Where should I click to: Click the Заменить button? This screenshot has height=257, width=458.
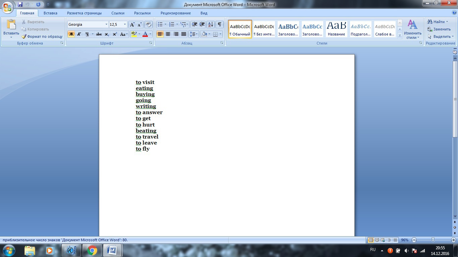[439, 29]
